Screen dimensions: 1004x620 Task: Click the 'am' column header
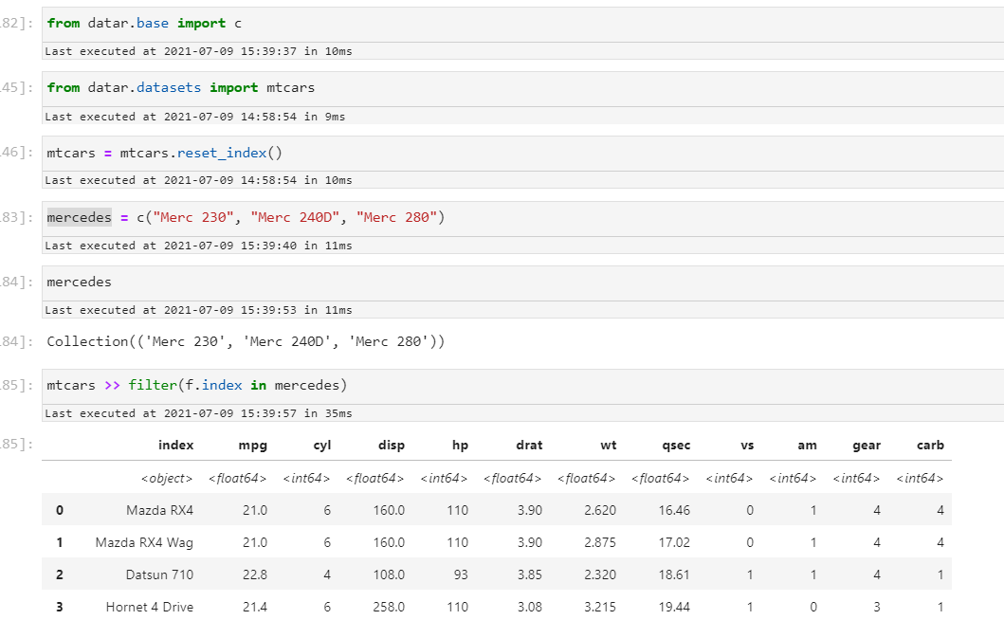tap(807, 446)
